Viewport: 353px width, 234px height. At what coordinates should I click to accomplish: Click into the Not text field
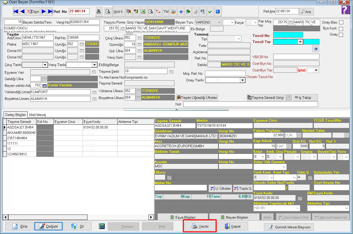tap(251, 104)
